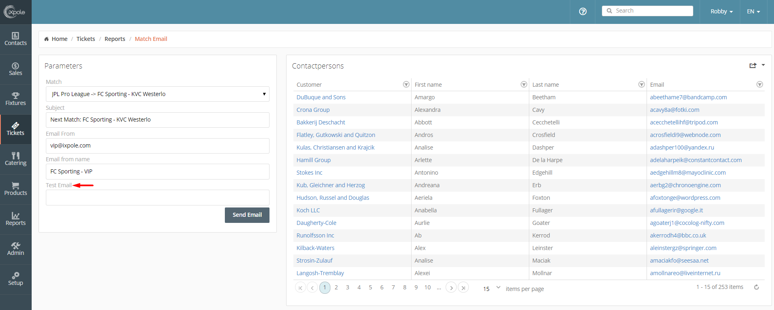Go to the next page arrow
The image size is (774, 310).
click(451, 288)
